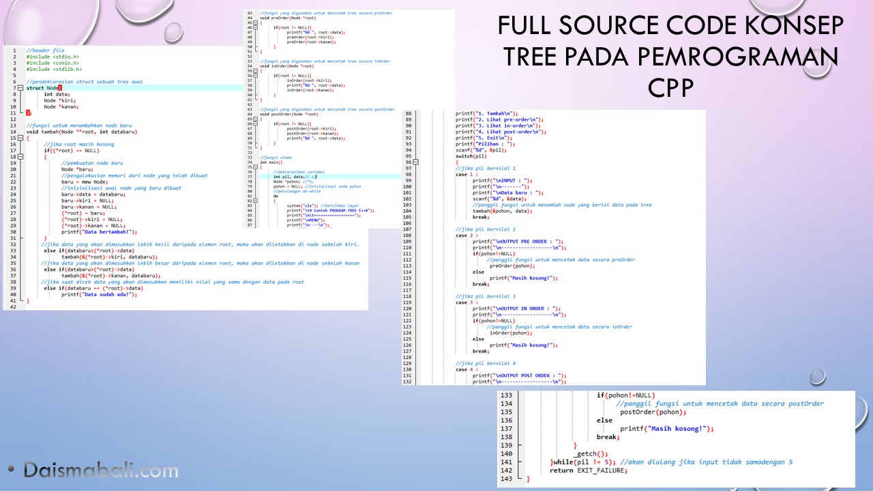This screenshot has height=491, width=873.
Task: Click the Daismabali.com watermark link
Action: (x=101, y=470)
